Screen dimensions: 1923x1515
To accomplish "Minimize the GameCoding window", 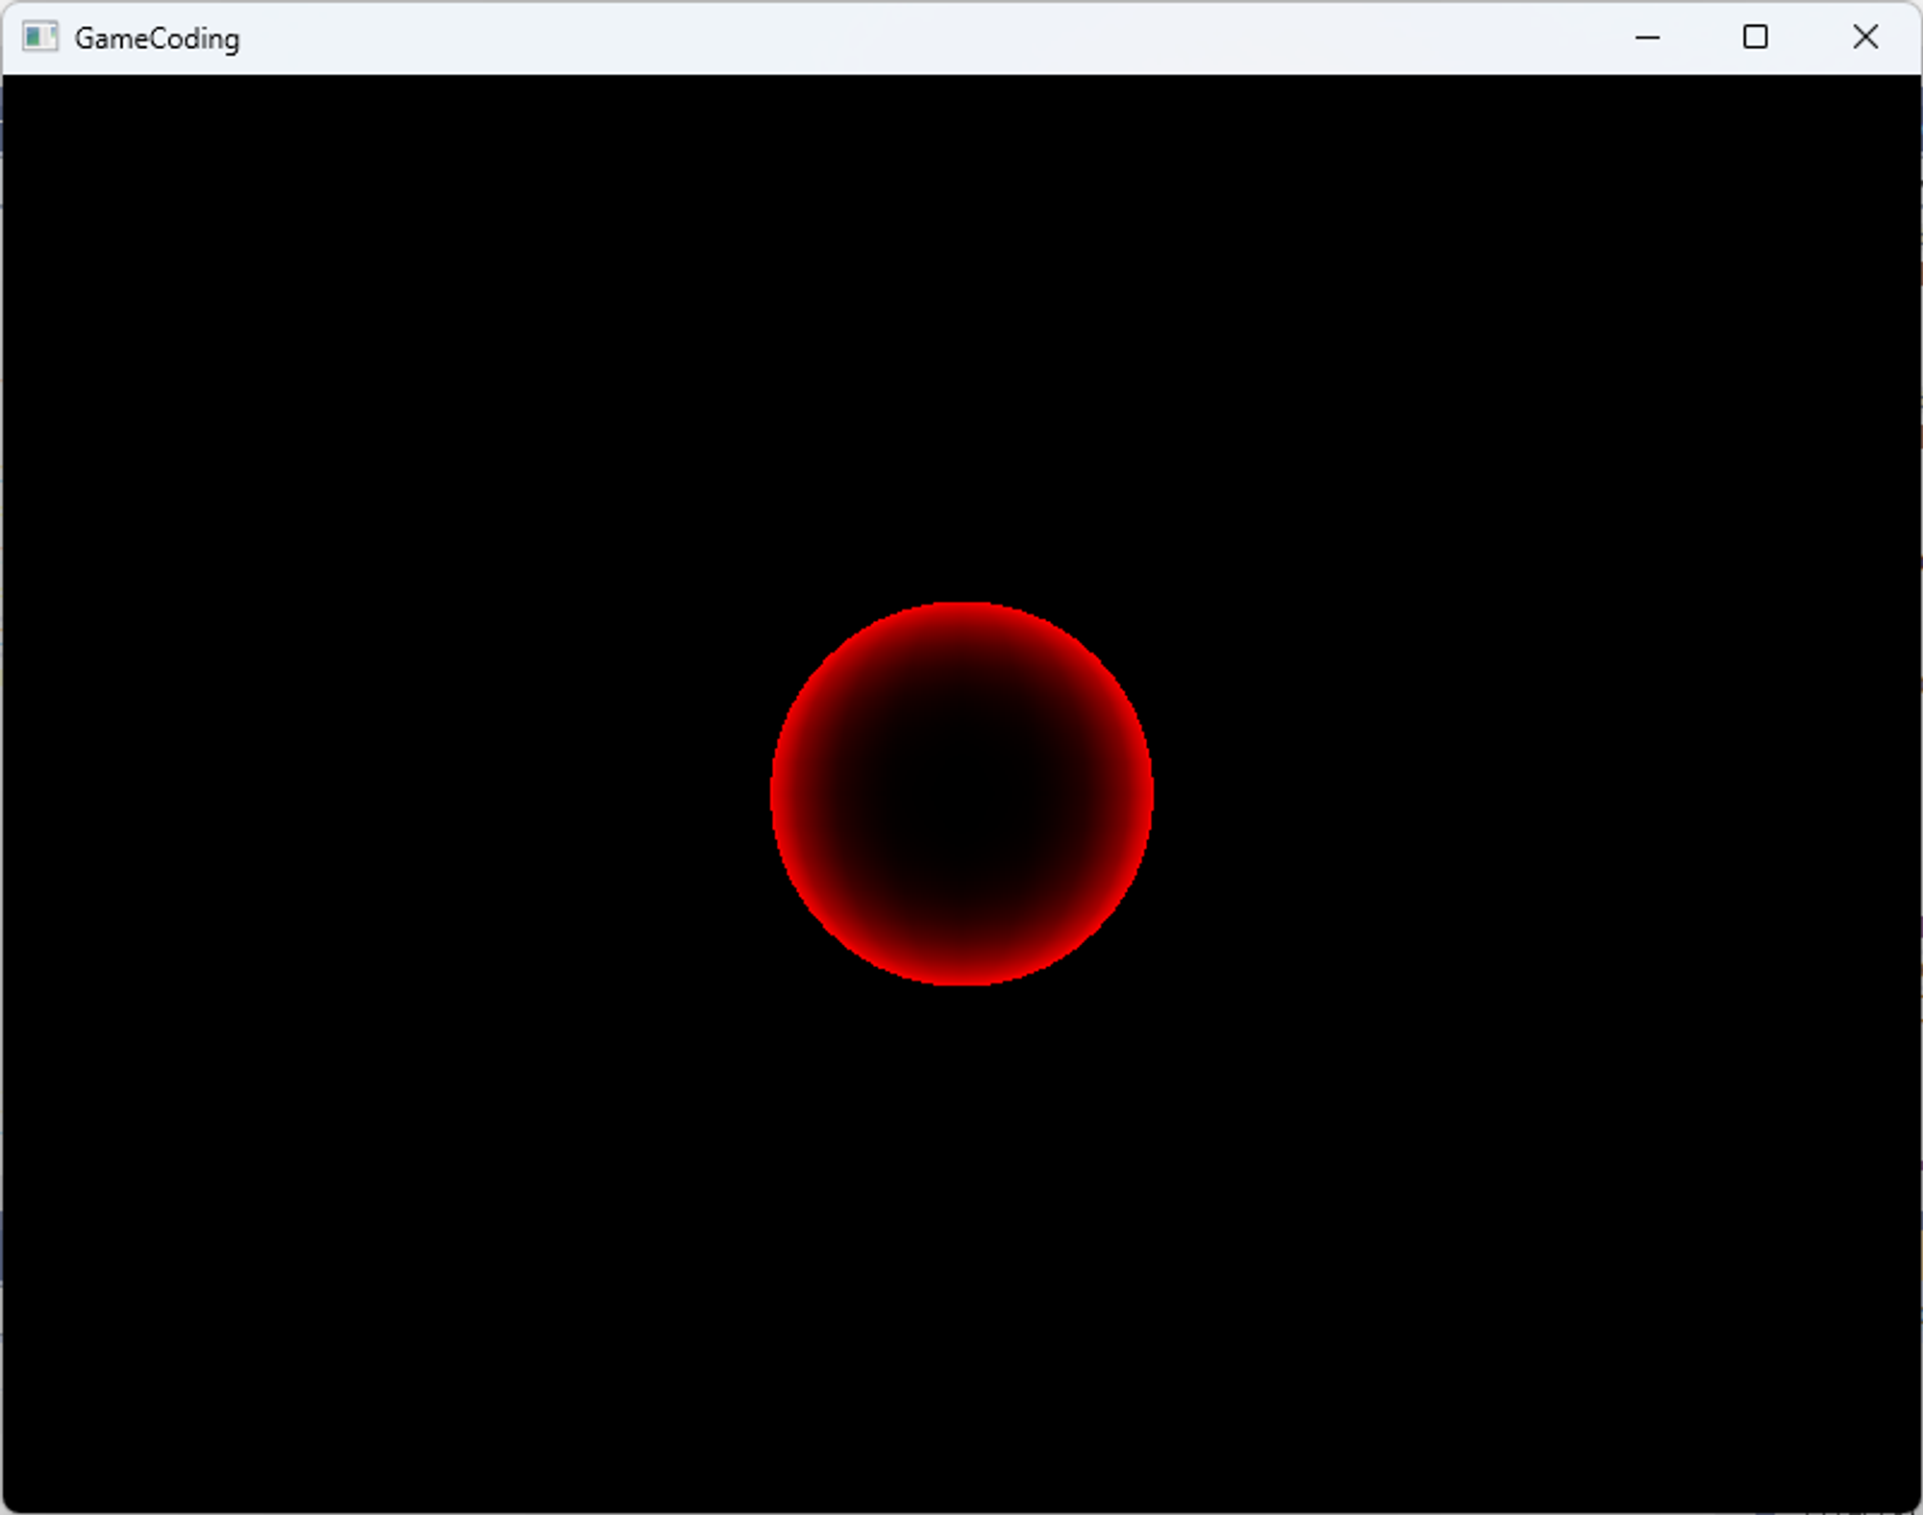I will 1647,37.
